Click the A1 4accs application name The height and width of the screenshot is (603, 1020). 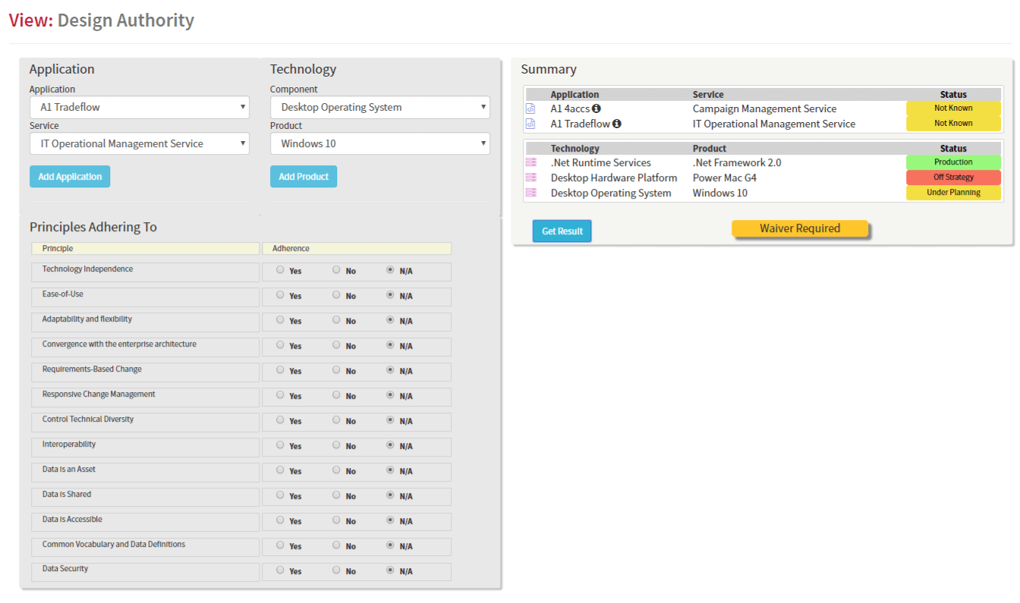570,108
